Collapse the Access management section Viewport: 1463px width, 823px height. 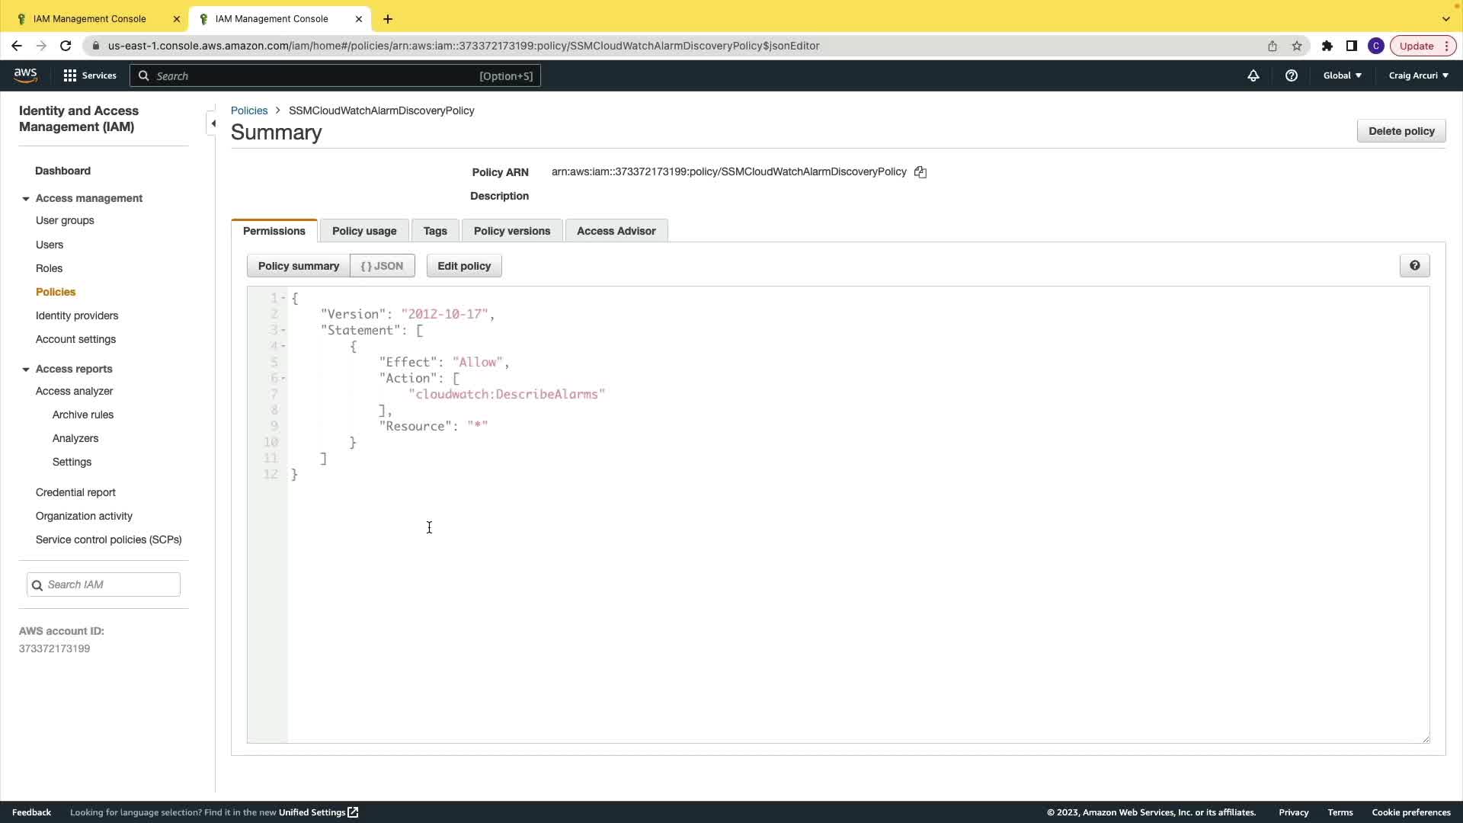(x=26, y=199)
